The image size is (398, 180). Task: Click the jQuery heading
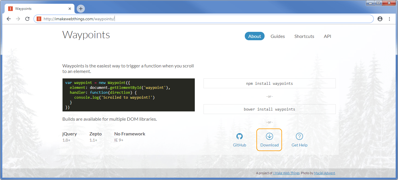(69, 134)
